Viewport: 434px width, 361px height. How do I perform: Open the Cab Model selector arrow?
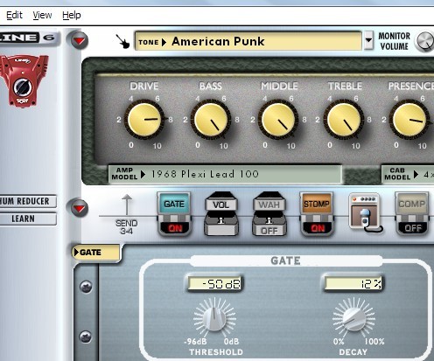click(416, 174)
